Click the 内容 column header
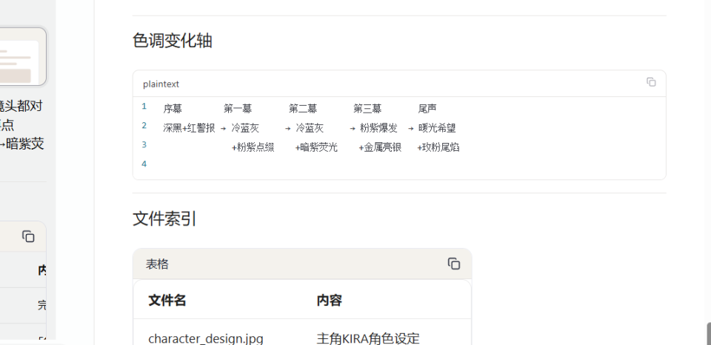711x345 pixels. tap(329, 300)
